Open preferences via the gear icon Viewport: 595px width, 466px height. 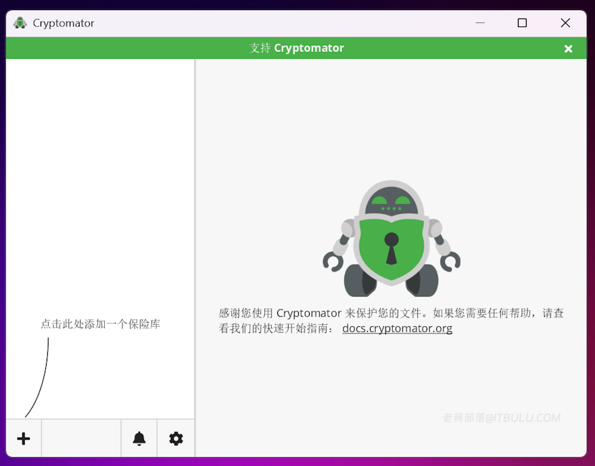tap(176, 439)
